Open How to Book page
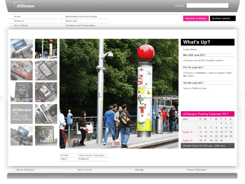The height and width of the screenshot is (184, 245). pyautogui.click(x=21, y=25)
